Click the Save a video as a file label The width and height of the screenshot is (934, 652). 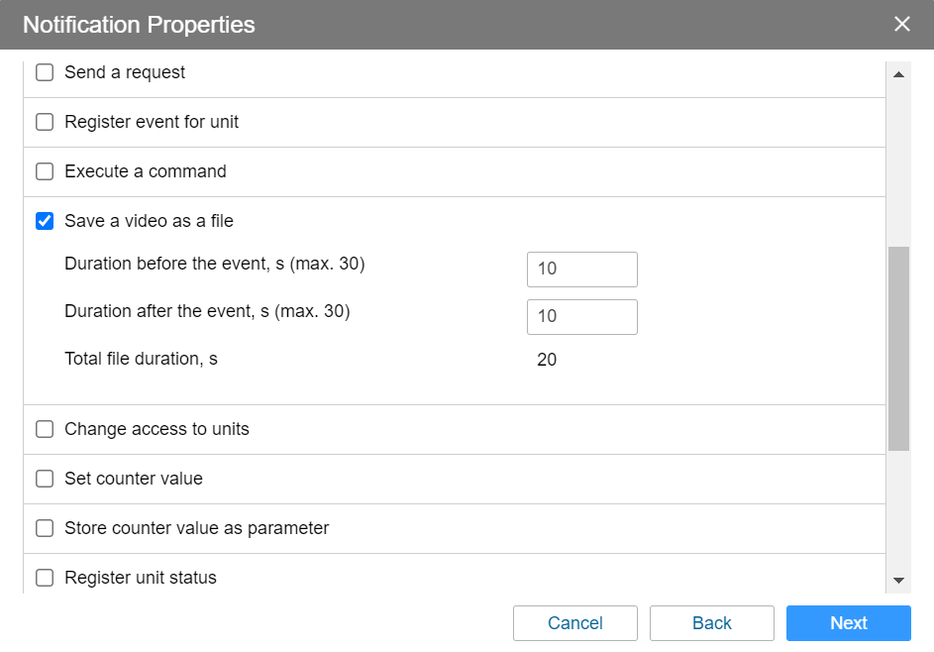149,222
